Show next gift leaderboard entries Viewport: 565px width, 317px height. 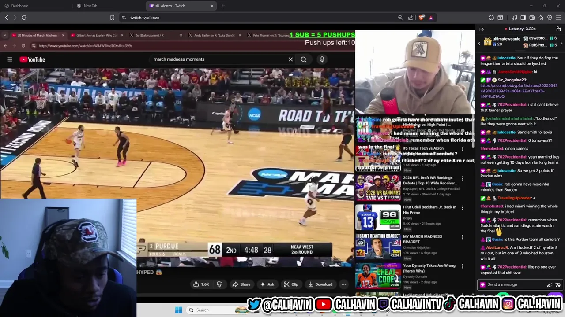pyautogui.click(x=561, y=44)
